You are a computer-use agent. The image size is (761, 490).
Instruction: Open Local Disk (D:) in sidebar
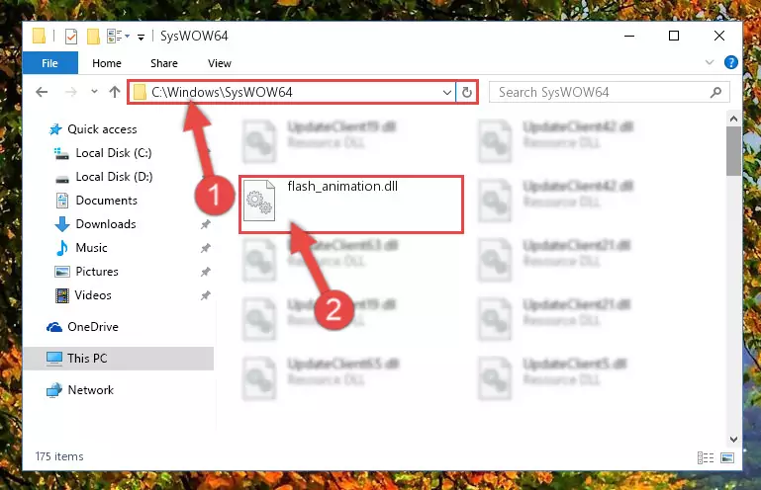pos(114,177)
